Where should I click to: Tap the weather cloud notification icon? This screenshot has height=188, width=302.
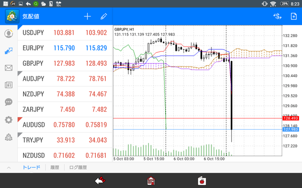pyautogui.click(x=43, y=4)
